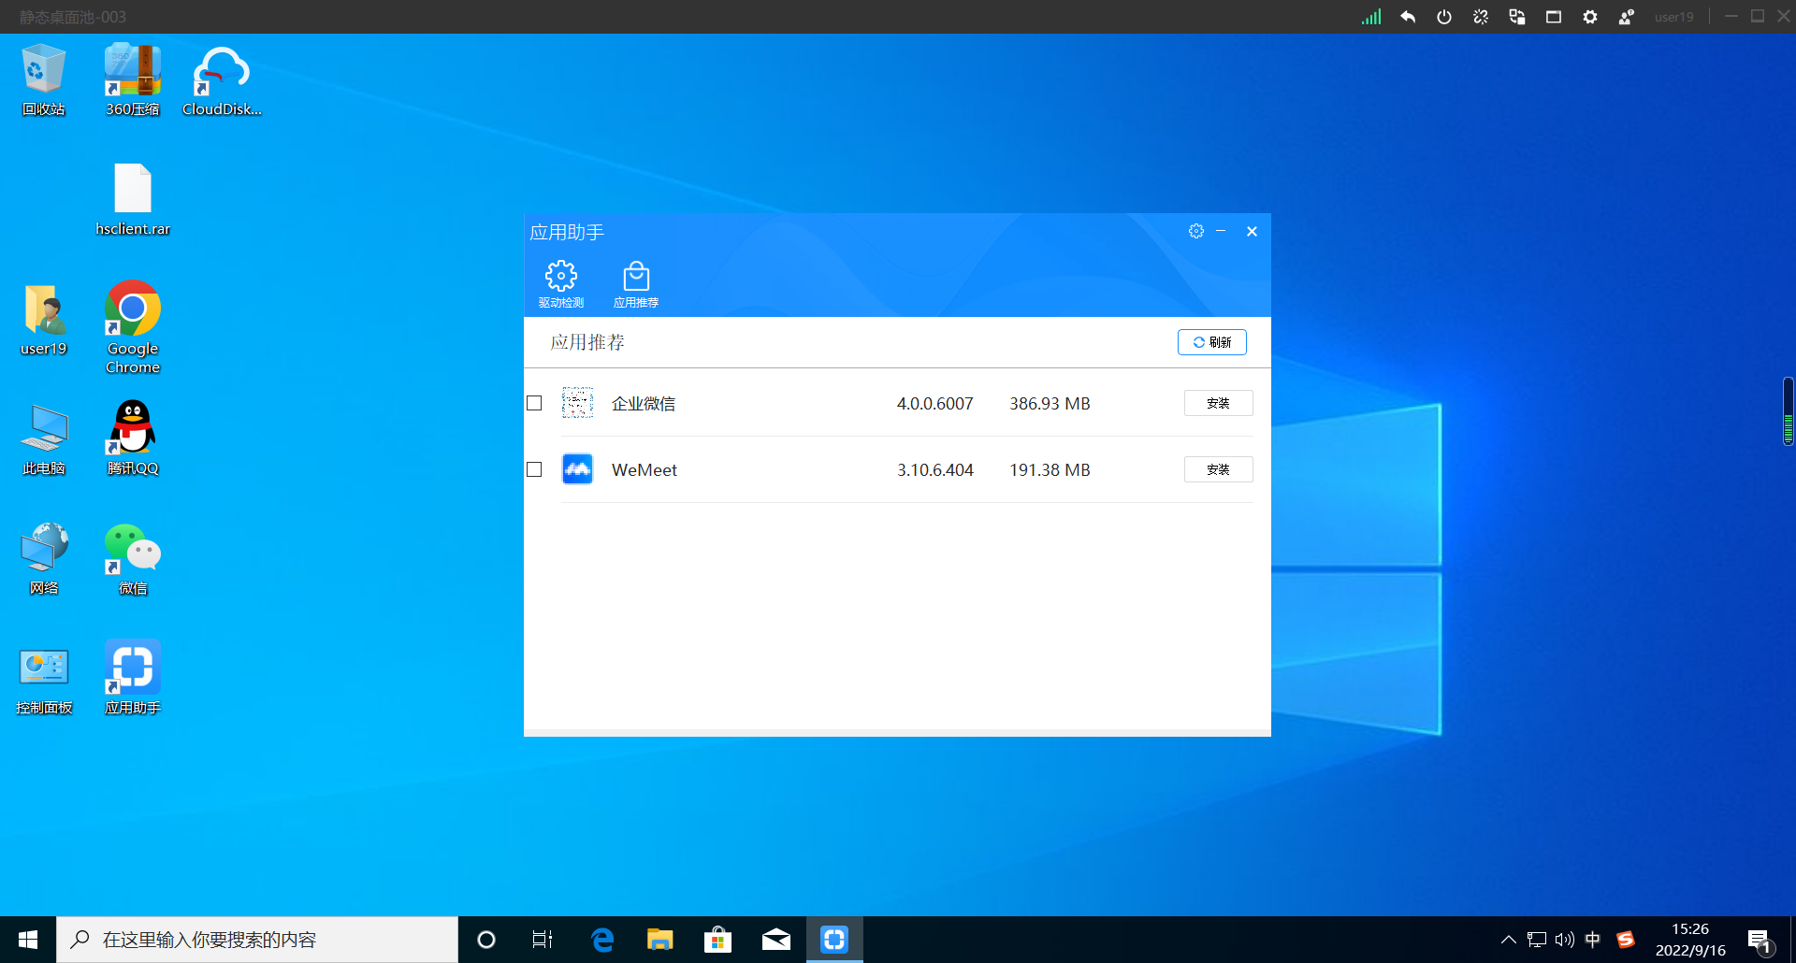The height and width of the screenshot is (963, 1796).
Task: Expand hidden system tray icons chevron
Action: click(1508, 940)
